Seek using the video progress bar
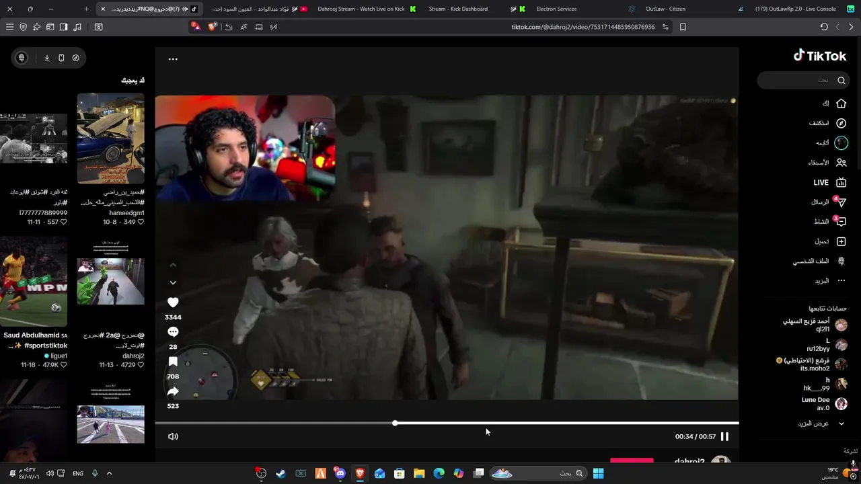Screen dimensions: 861x484 click(447, 423)
